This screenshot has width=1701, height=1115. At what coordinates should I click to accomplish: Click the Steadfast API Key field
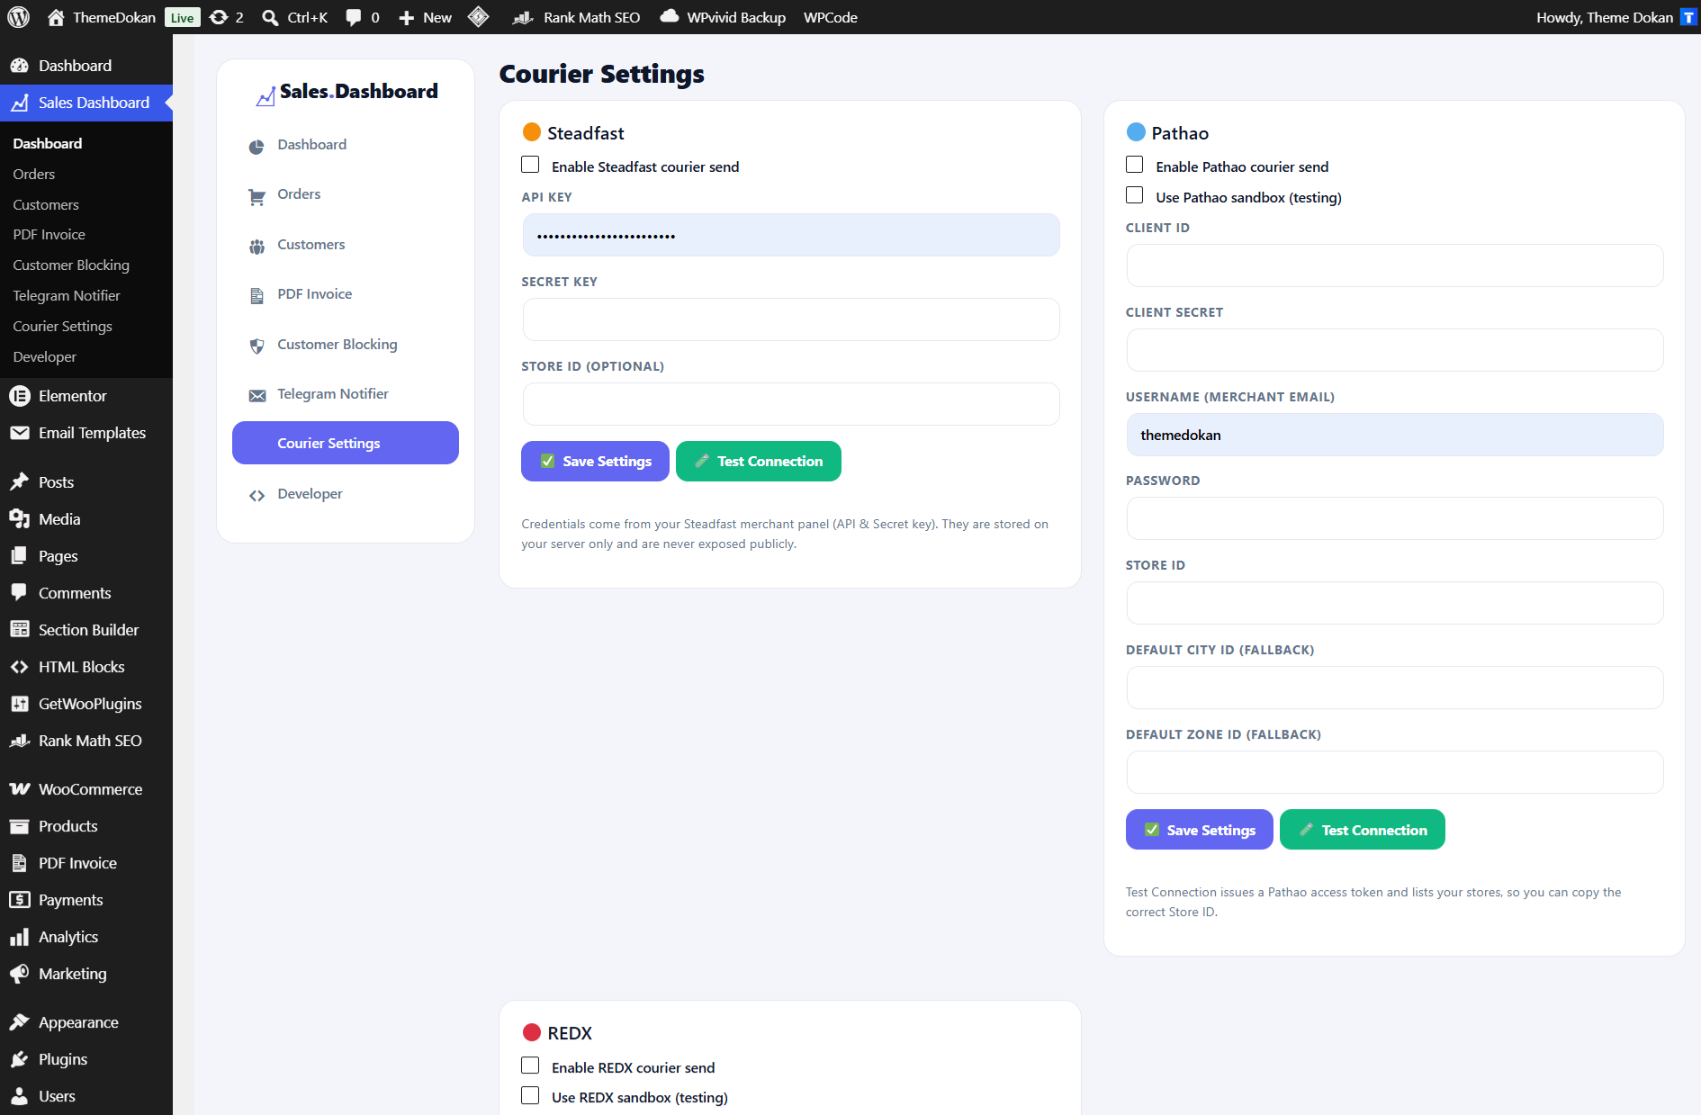791,235
